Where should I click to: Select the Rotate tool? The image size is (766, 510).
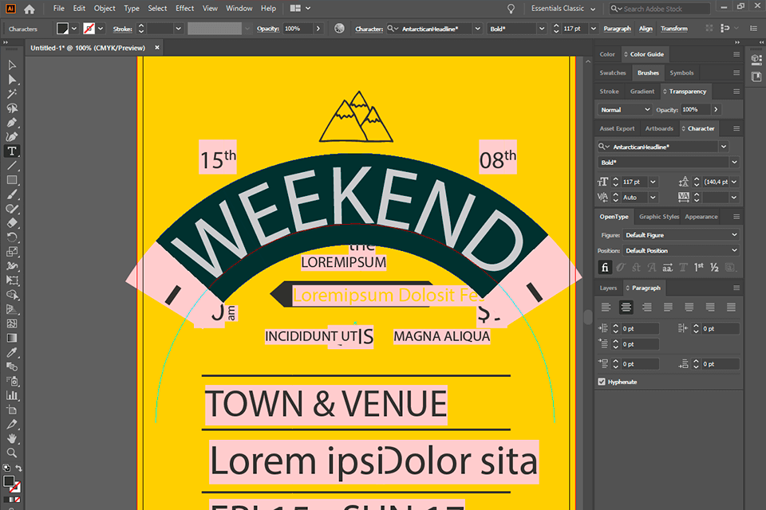[x=12, y=237]
